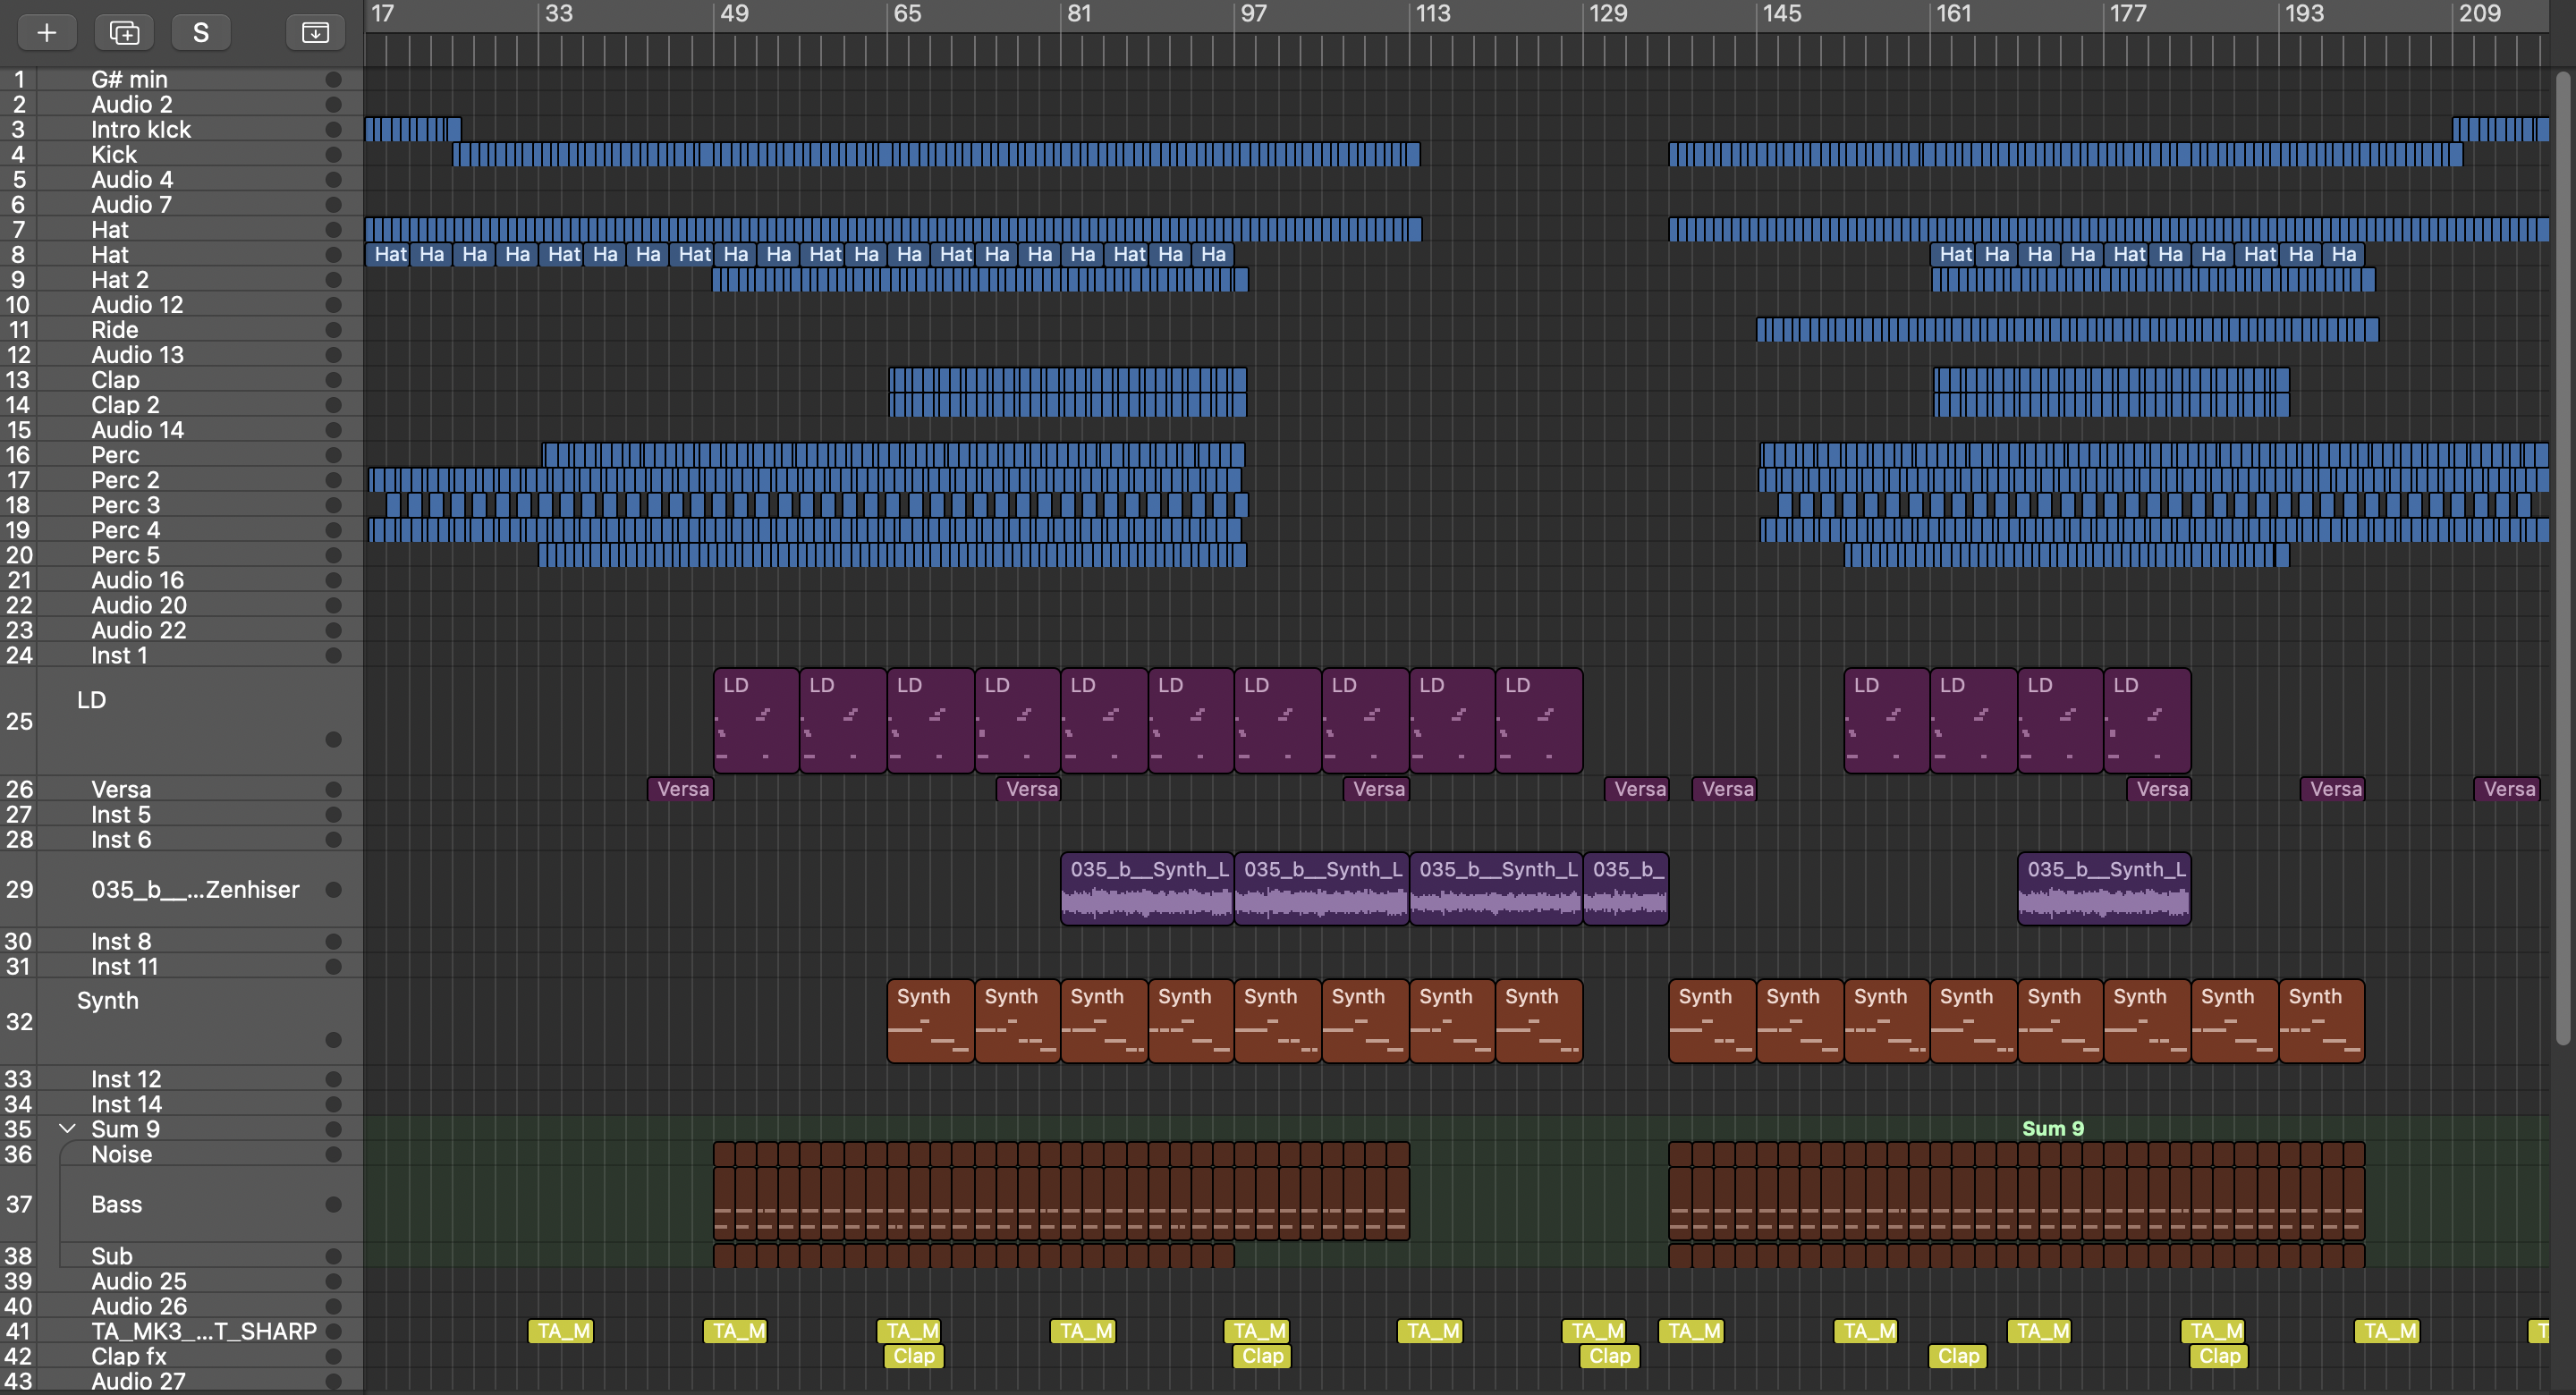Toggle the dot on Perc 3 track
Image resolution: width=2576 pixels, height=1395 pixels.
pos(333,504)
